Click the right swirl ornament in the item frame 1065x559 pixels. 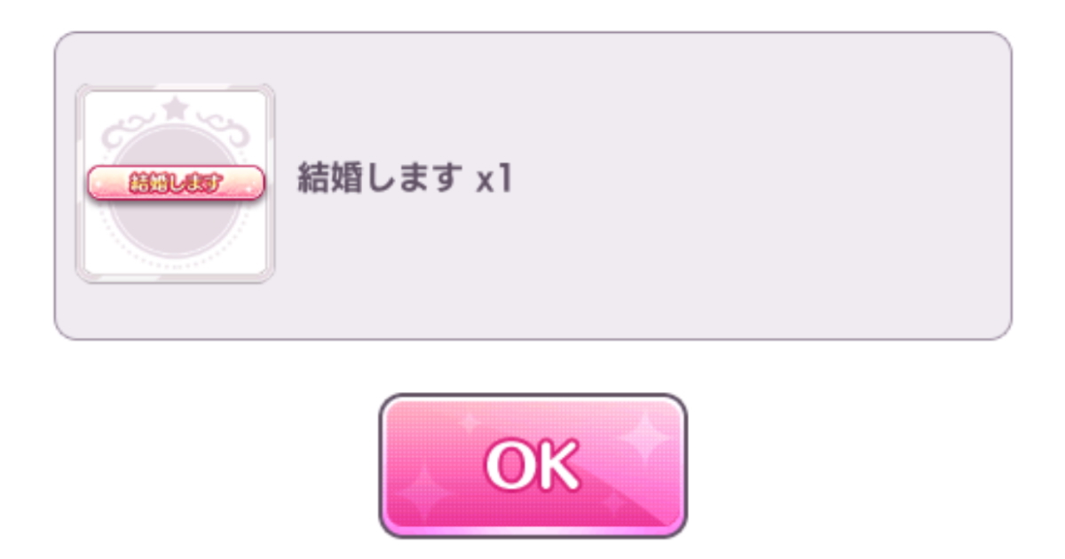[222, 130]
